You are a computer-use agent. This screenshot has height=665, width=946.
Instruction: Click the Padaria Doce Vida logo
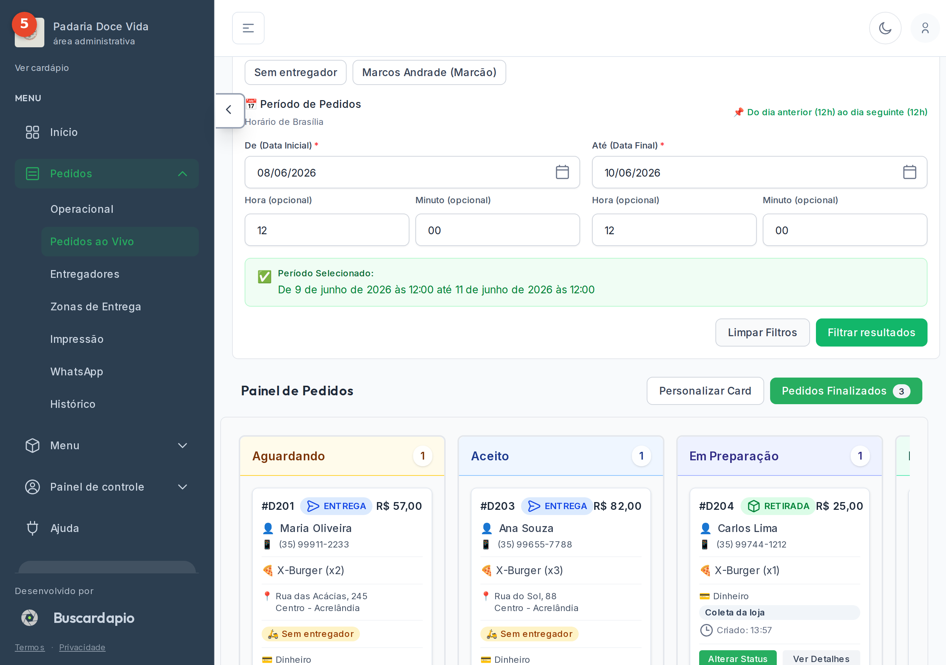(29, 32)
